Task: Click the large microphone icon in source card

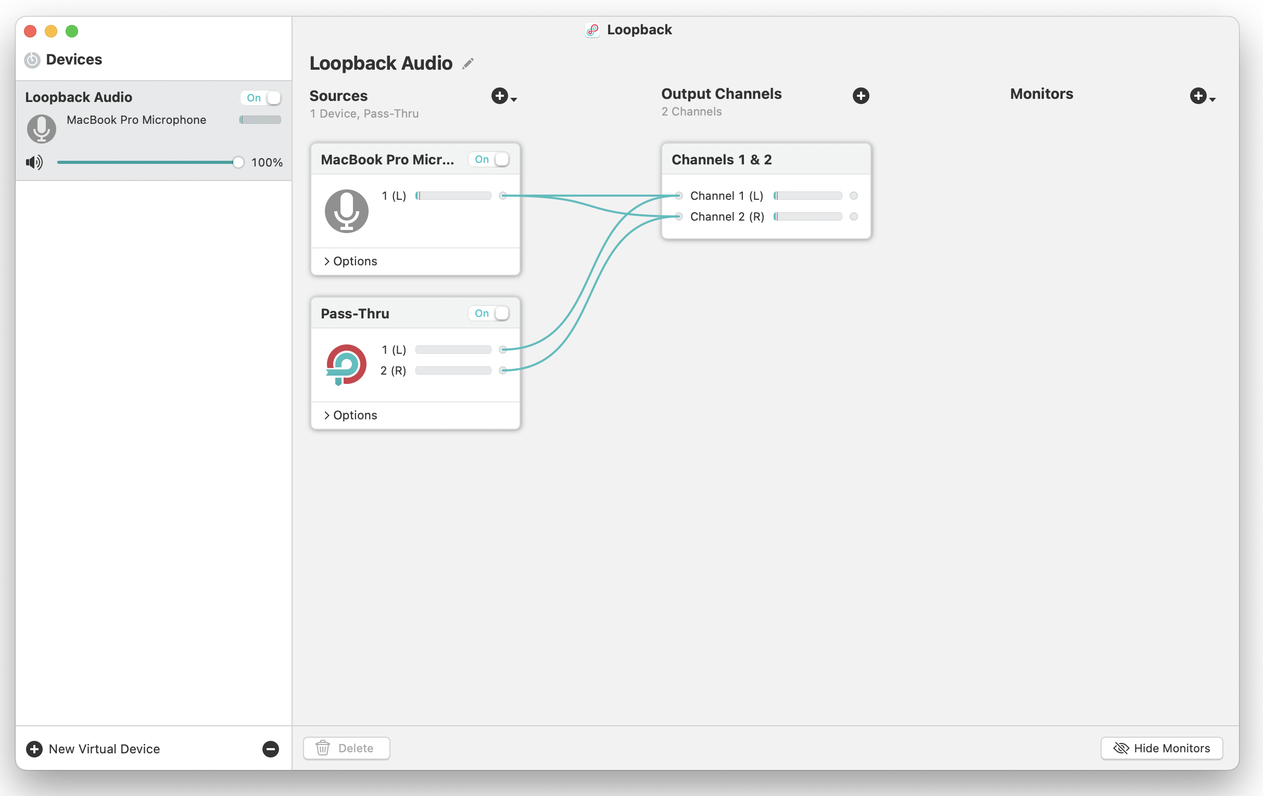Action: point(346,211)
